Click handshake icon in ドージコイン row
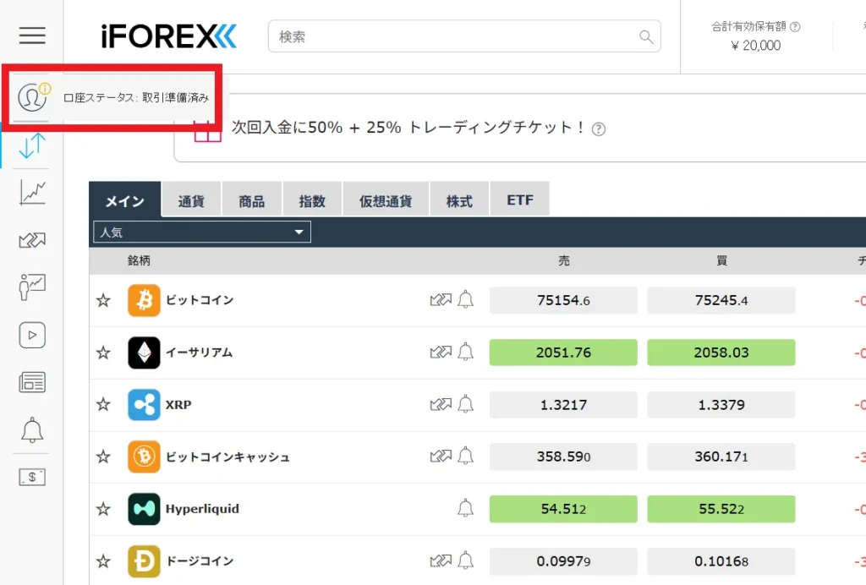Screen dimensions: 866x585 pyautogui.click(x=441, y=560)
